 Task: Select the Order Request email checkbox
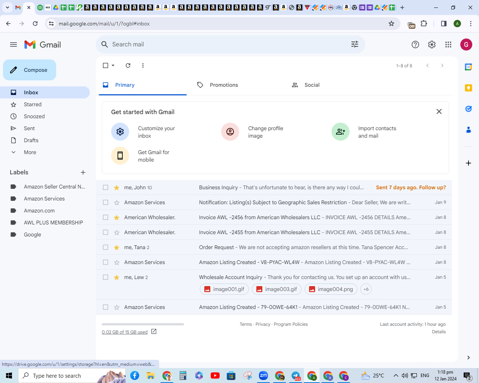(x=106, y=247)
